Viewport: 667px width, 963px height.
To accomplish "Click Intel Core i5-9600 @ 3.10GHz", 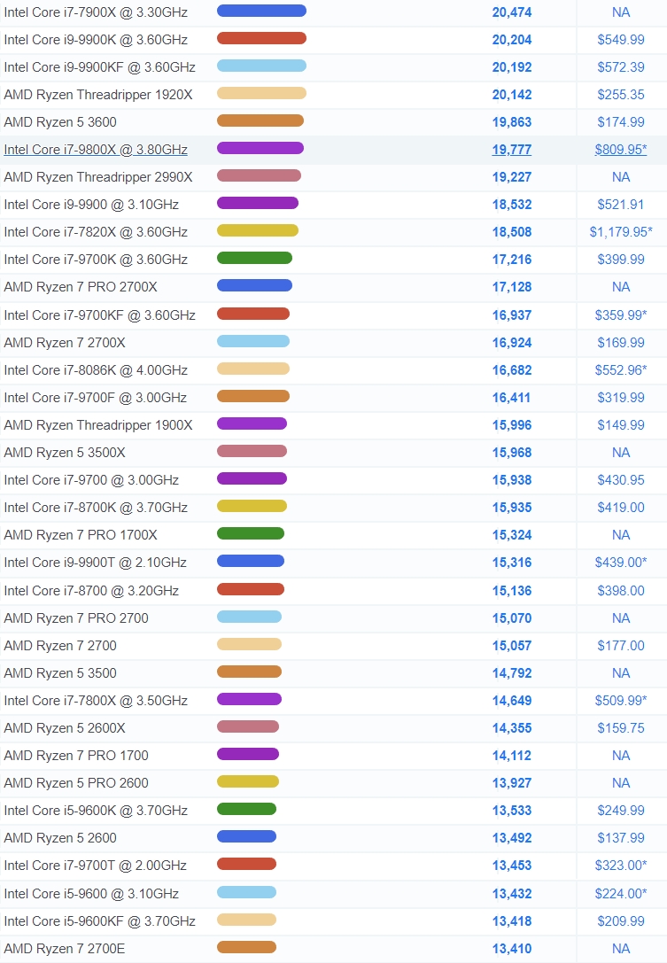I will pos(91,894).
